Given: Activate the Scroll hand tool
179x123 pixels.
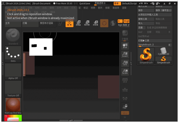Looking at the screenshot, I should click(125, 46).
